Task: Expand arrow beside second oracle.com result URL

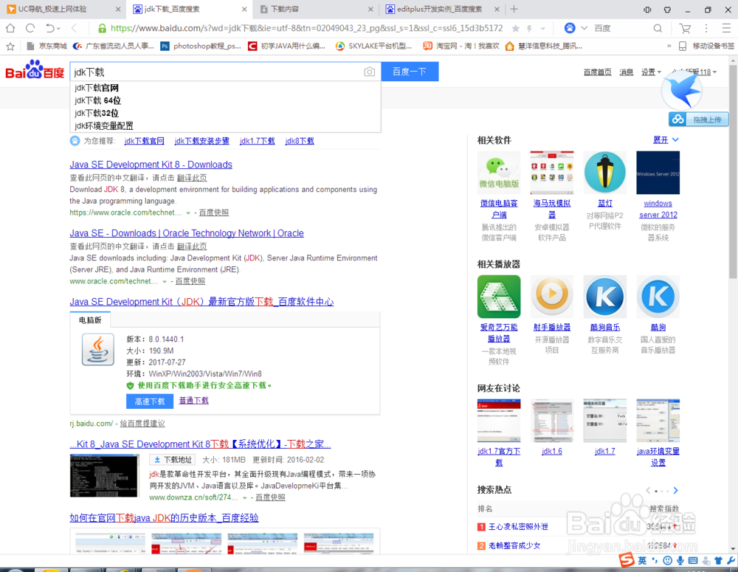Action: coord(165,282)
